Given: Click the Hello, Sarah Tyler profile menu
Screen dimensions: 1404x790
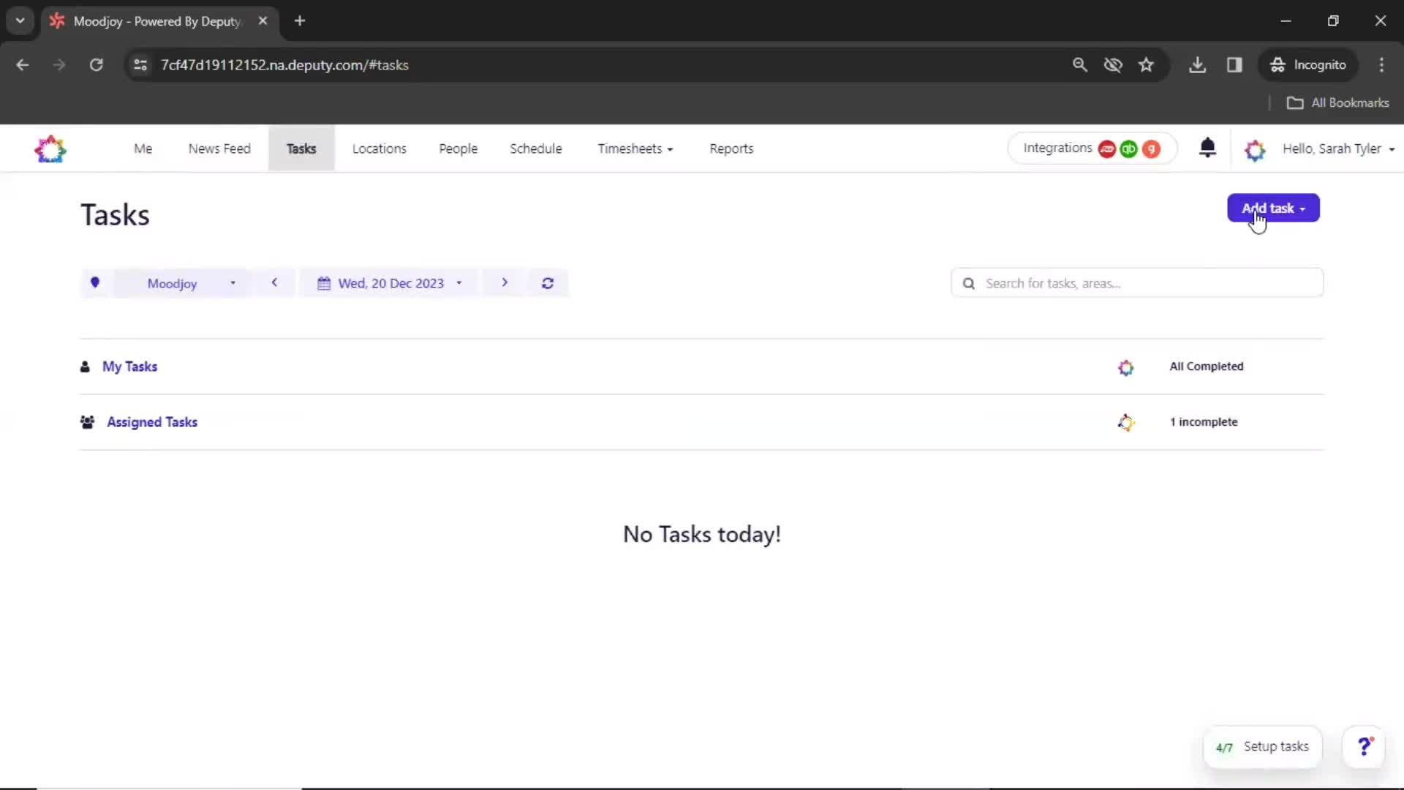Looking at the screenshot, I should point(1335,148).
